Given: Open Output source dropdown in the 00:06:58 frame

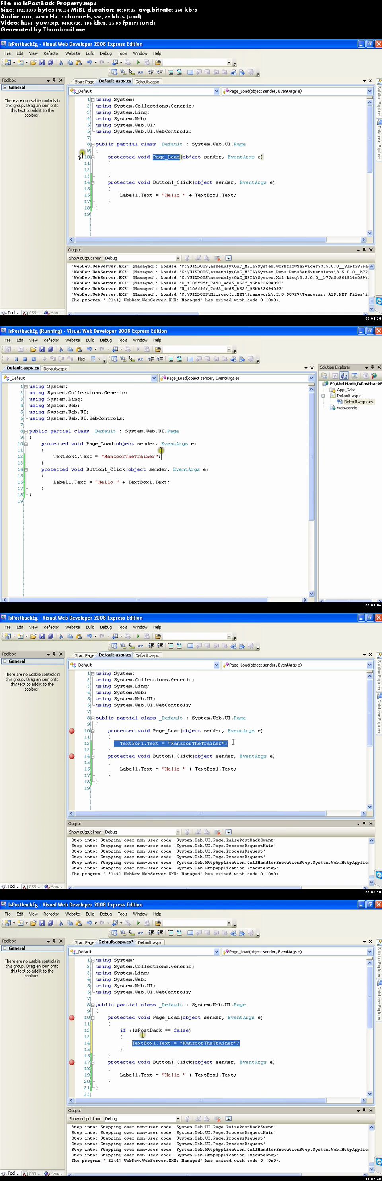Looking at the screenshot, I should tap(178, 832).
